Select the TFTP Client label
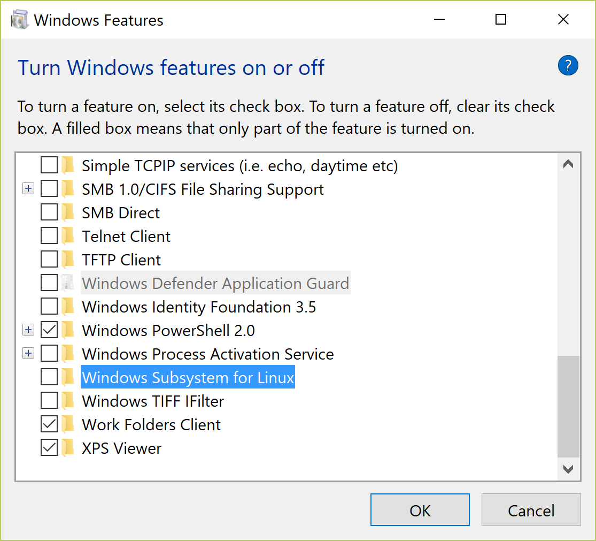This screenshot has width=596, height=541. pos(121,260)
